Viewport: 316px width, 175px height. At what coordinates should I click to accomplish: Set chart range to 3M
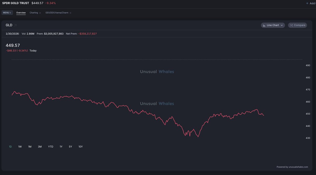coord(40,147)
